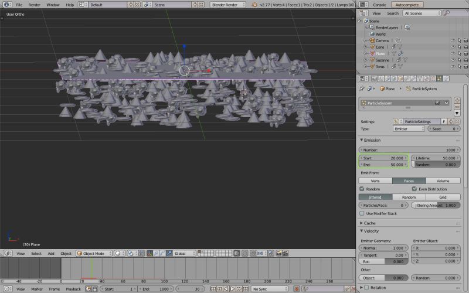This screenshot has height=293, width=469.
Task: Open the Default screen layout selector
Action: pyautogui.click(x=108, y=5)
